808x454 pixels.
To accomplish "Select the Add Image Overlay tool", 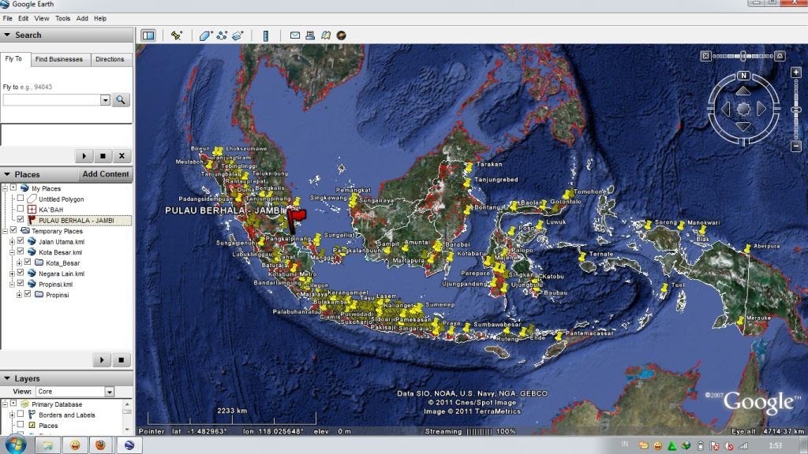I will click(238, 35).
